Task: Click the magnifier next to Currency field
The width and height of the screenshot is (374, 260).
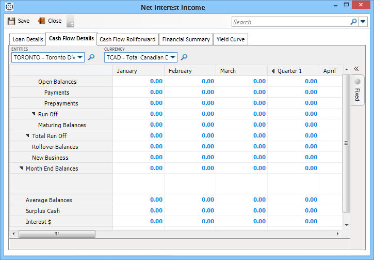Action: [184, 57]
